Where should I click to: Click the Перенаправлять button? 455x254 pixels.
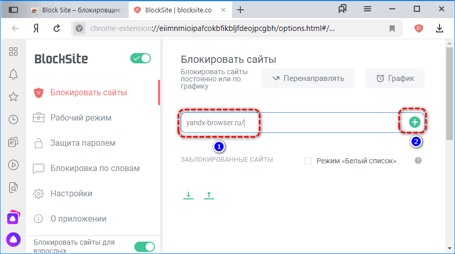coord(308,78)
